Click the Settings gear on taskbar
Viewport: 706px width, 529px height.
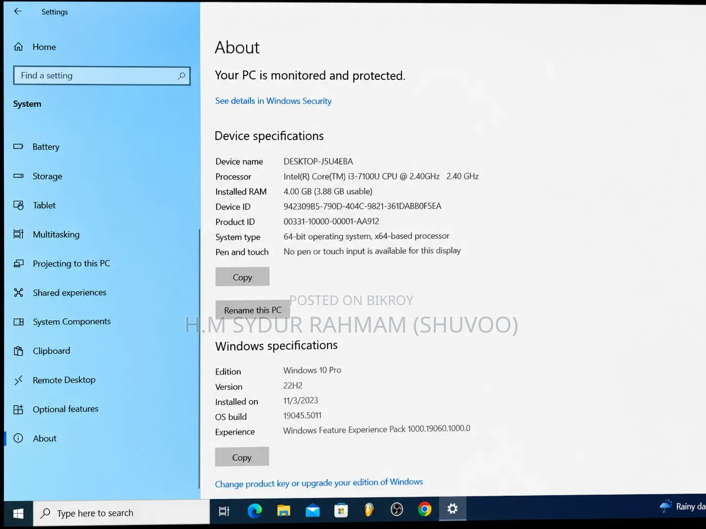(452, 509)
